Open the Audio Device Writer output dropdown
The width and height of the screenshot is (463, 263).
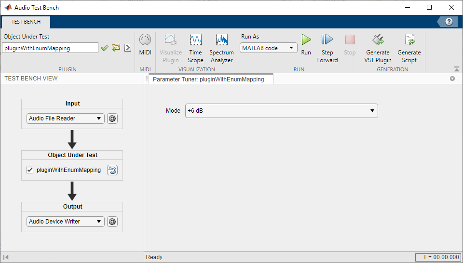(x=65, y=222)
